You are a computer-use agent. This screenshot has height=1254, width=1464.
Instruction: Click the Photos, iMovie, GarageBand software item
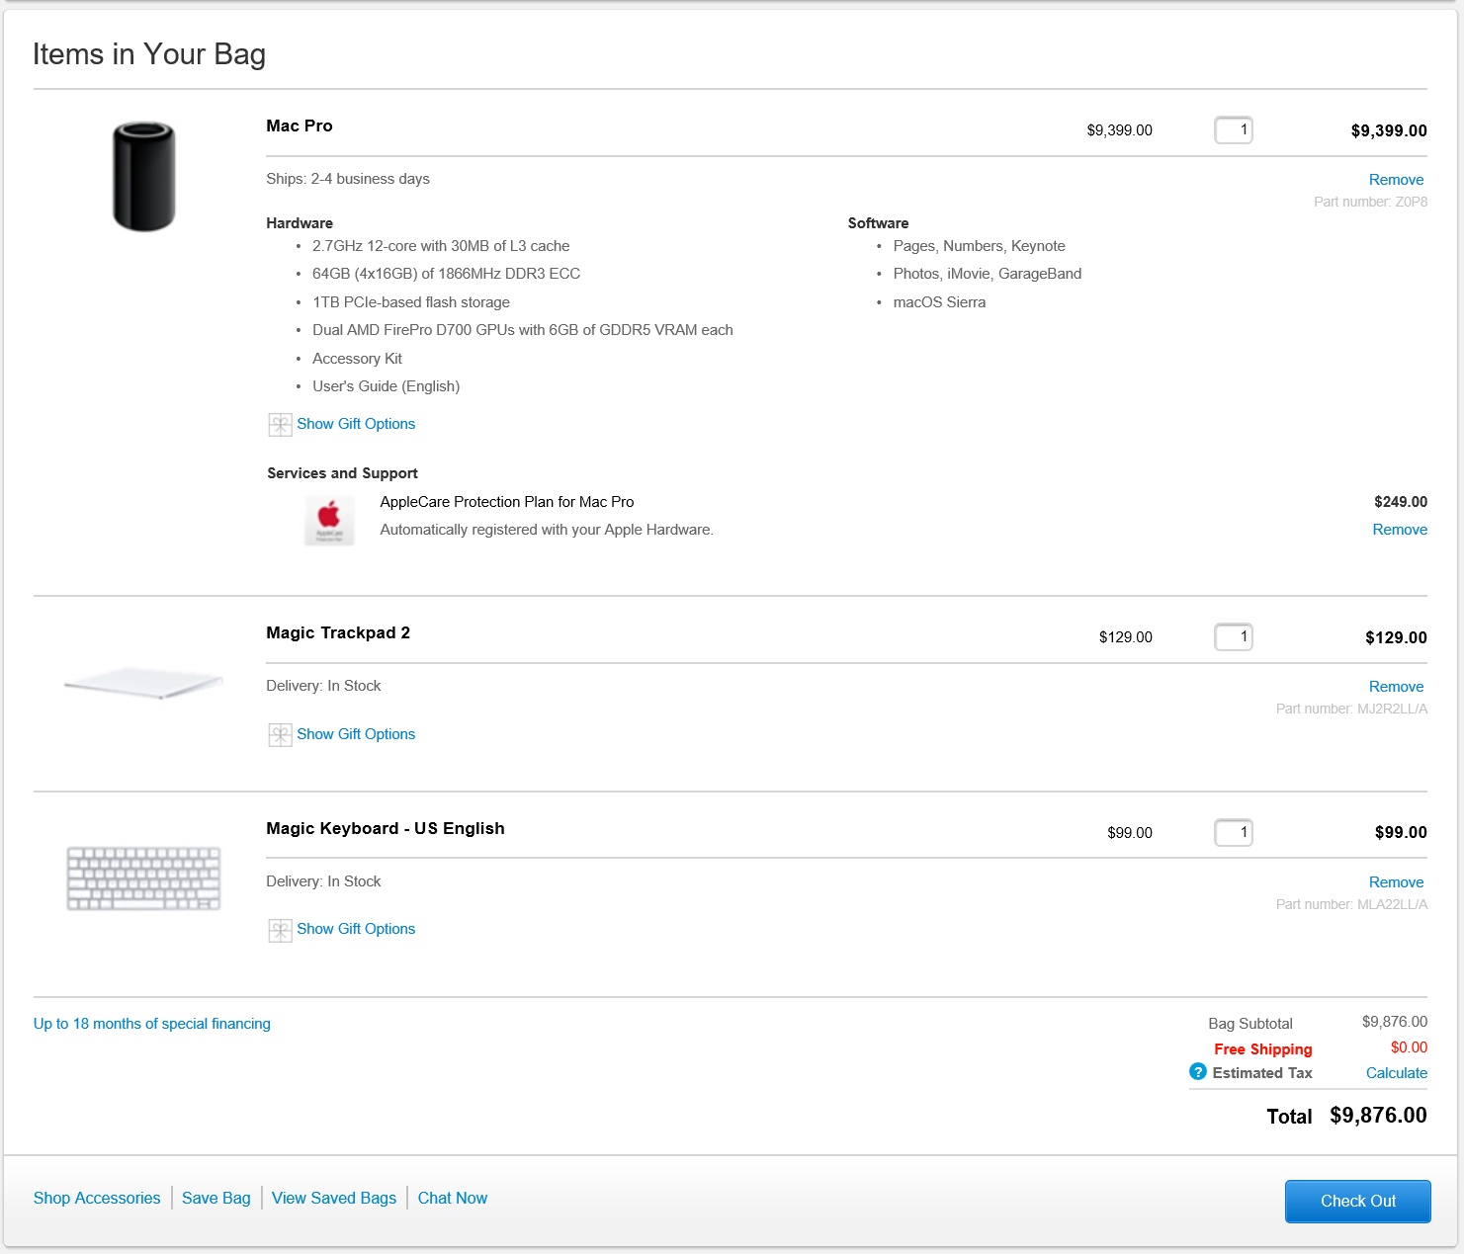988,274
